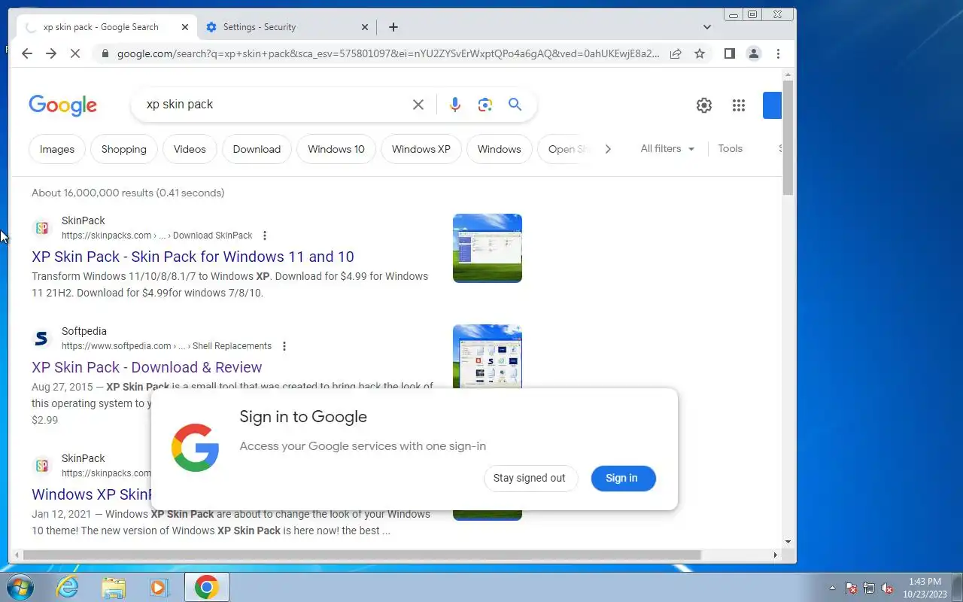Viewport: 963px width, 602px height.
Task: Click the share page icon in address bar
Action: (676, 53)
